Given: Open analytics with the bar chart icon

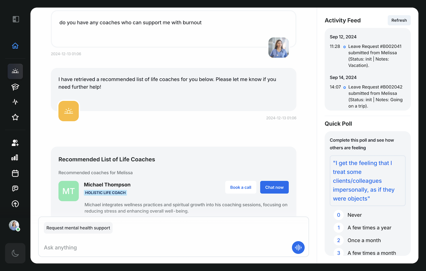Looking at the screenshot, I should (15, 157).
